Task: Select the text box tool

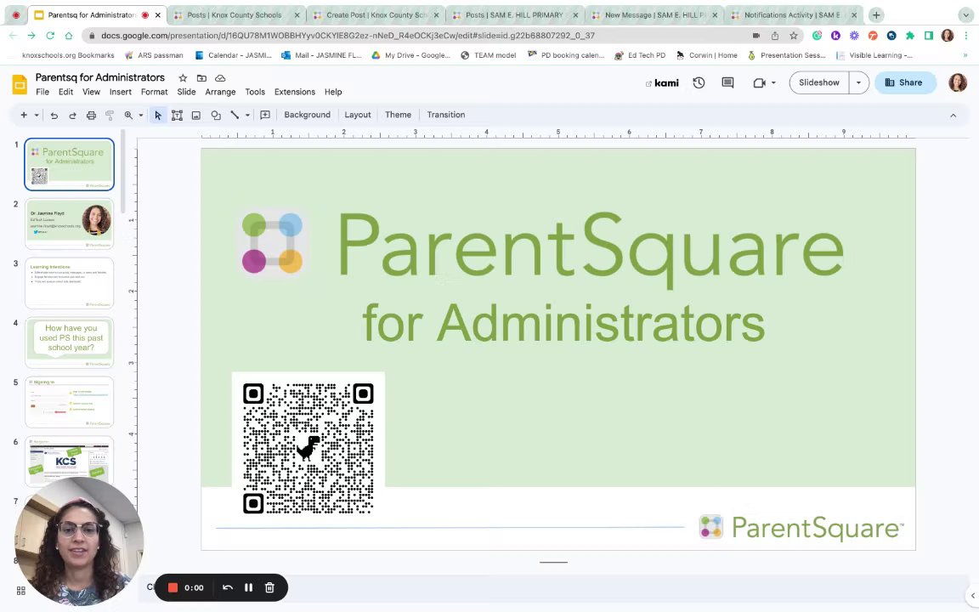Action: point(178,115)
